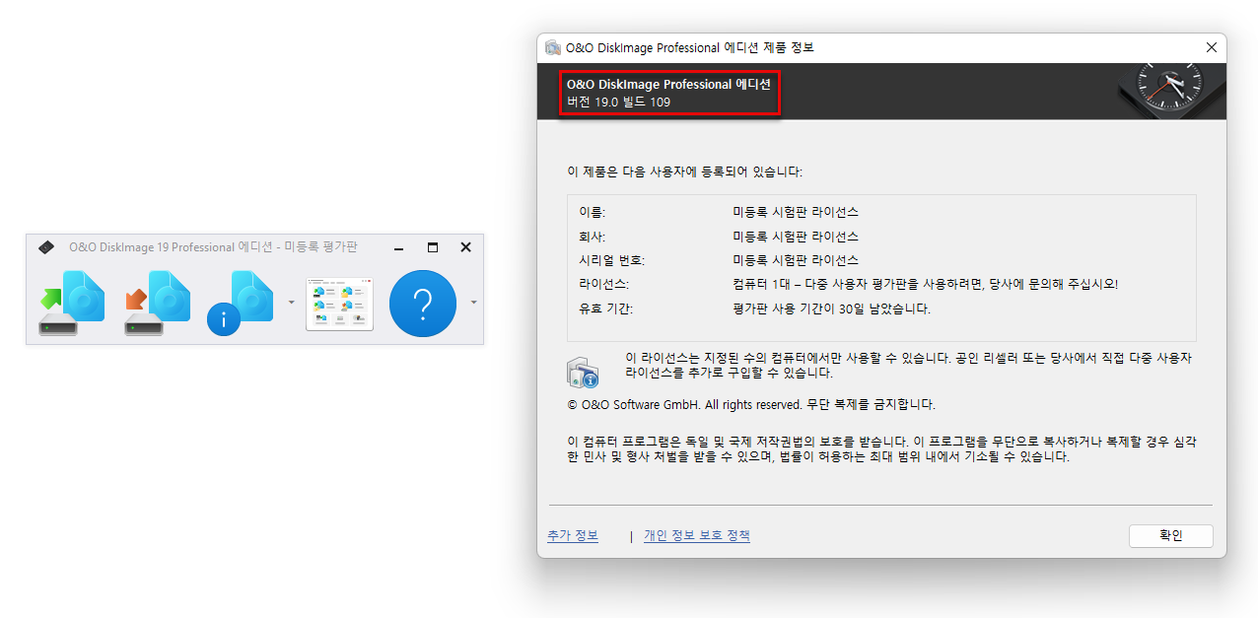The image size is (1258, 618).
Task: Select the 이름: label in the registration table
Action: (x=593, y=212)
